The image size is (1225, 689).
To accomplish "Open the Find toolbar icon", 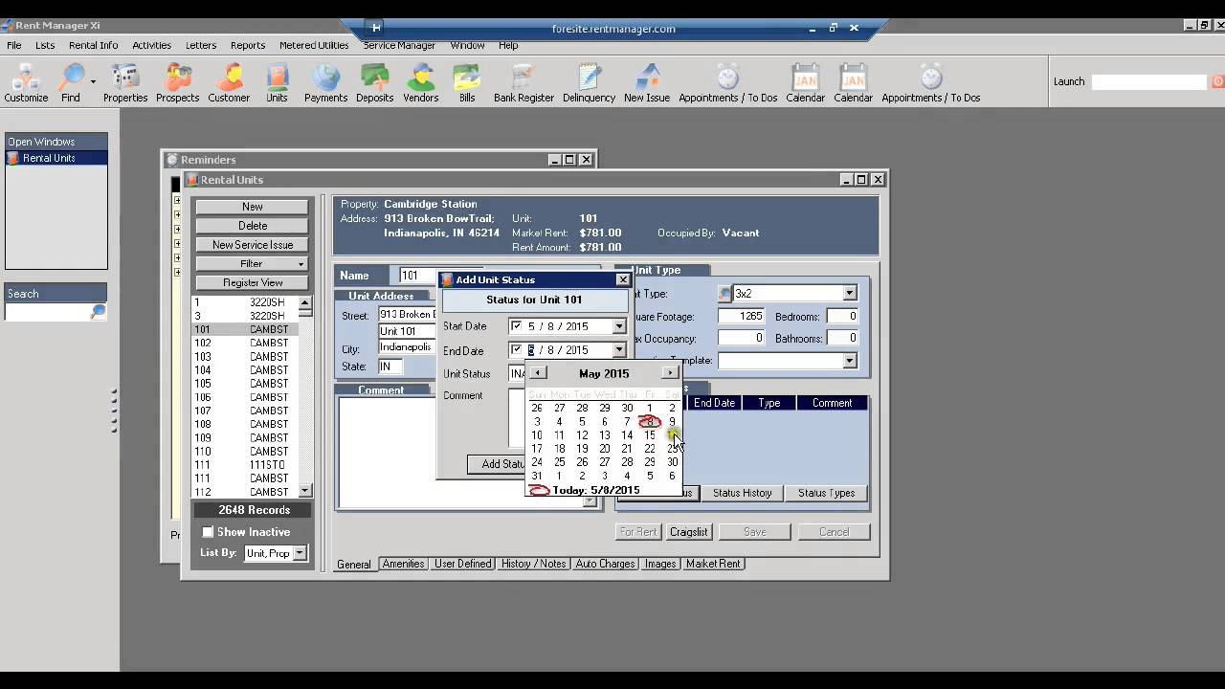I will [71, 83].
